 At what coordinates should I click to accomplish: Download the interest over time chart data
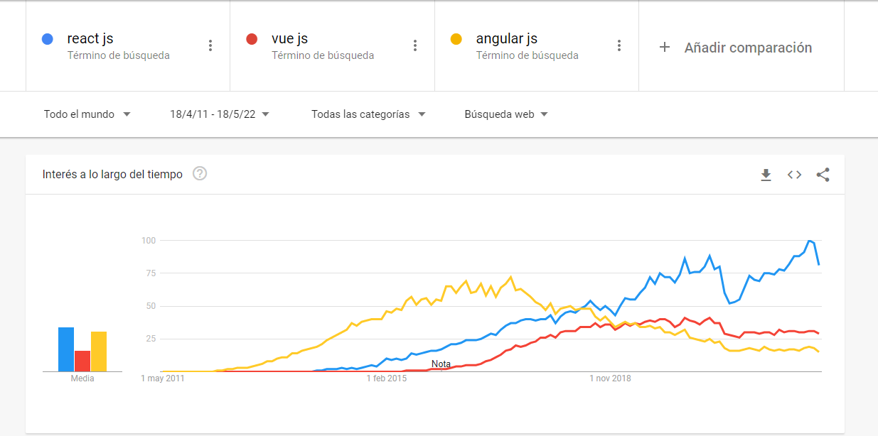coord(766,175)
